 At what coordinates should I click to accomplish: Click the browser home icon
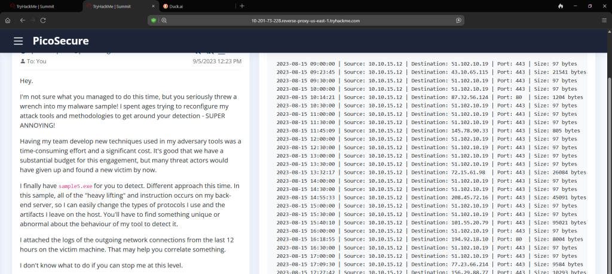pyautogui.click(x=8, y=20)
